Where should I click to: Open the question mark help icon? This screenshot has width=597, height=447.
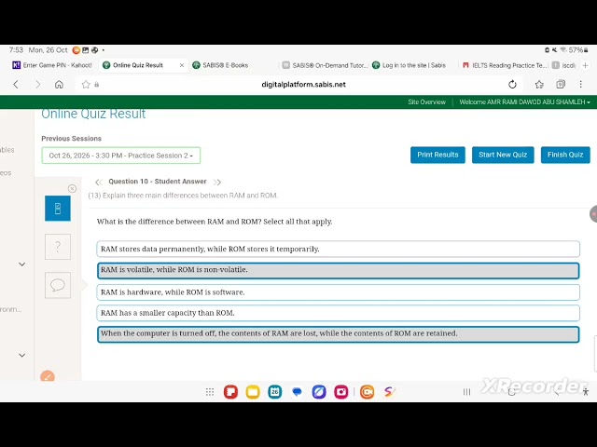(x=58, y=247)
